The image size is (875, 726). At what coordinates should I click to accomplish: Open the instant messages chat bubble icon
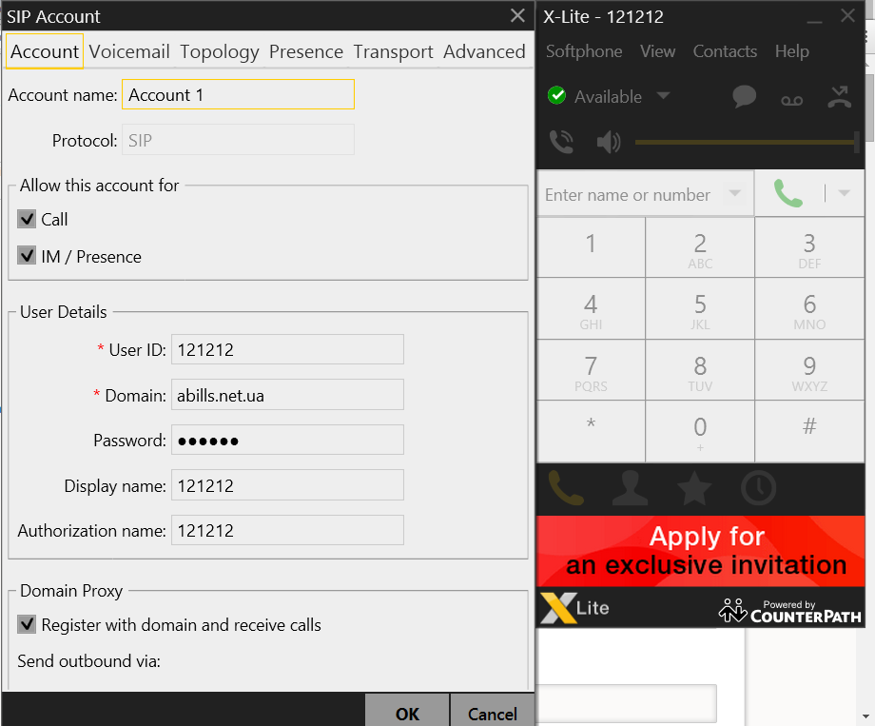[x=744, y=97]
